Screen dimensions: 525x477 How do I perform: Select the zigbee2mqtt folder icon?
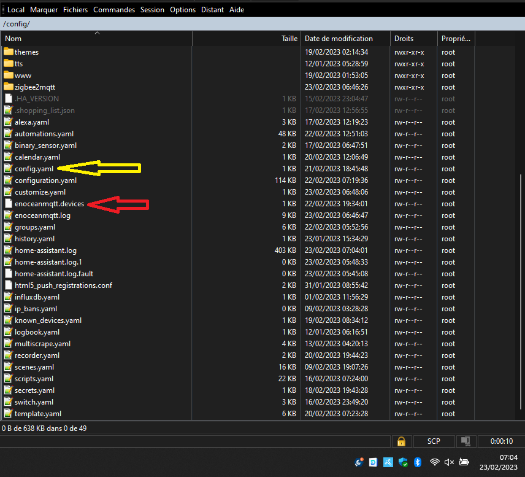[x=9, y=87]
